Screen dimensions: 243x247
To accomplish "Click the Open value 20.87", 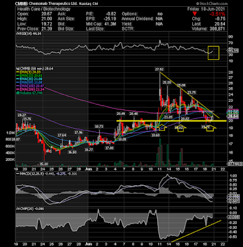I will pyautogui.click(x=46, y=14).
